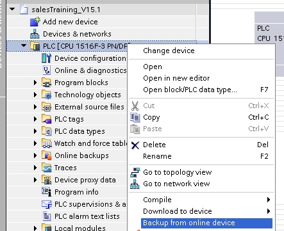Image resolution: width=284 pixels, height=231 pixels.
Task: Click the PLC data types folder icon
Action: [x=46, y=131]
